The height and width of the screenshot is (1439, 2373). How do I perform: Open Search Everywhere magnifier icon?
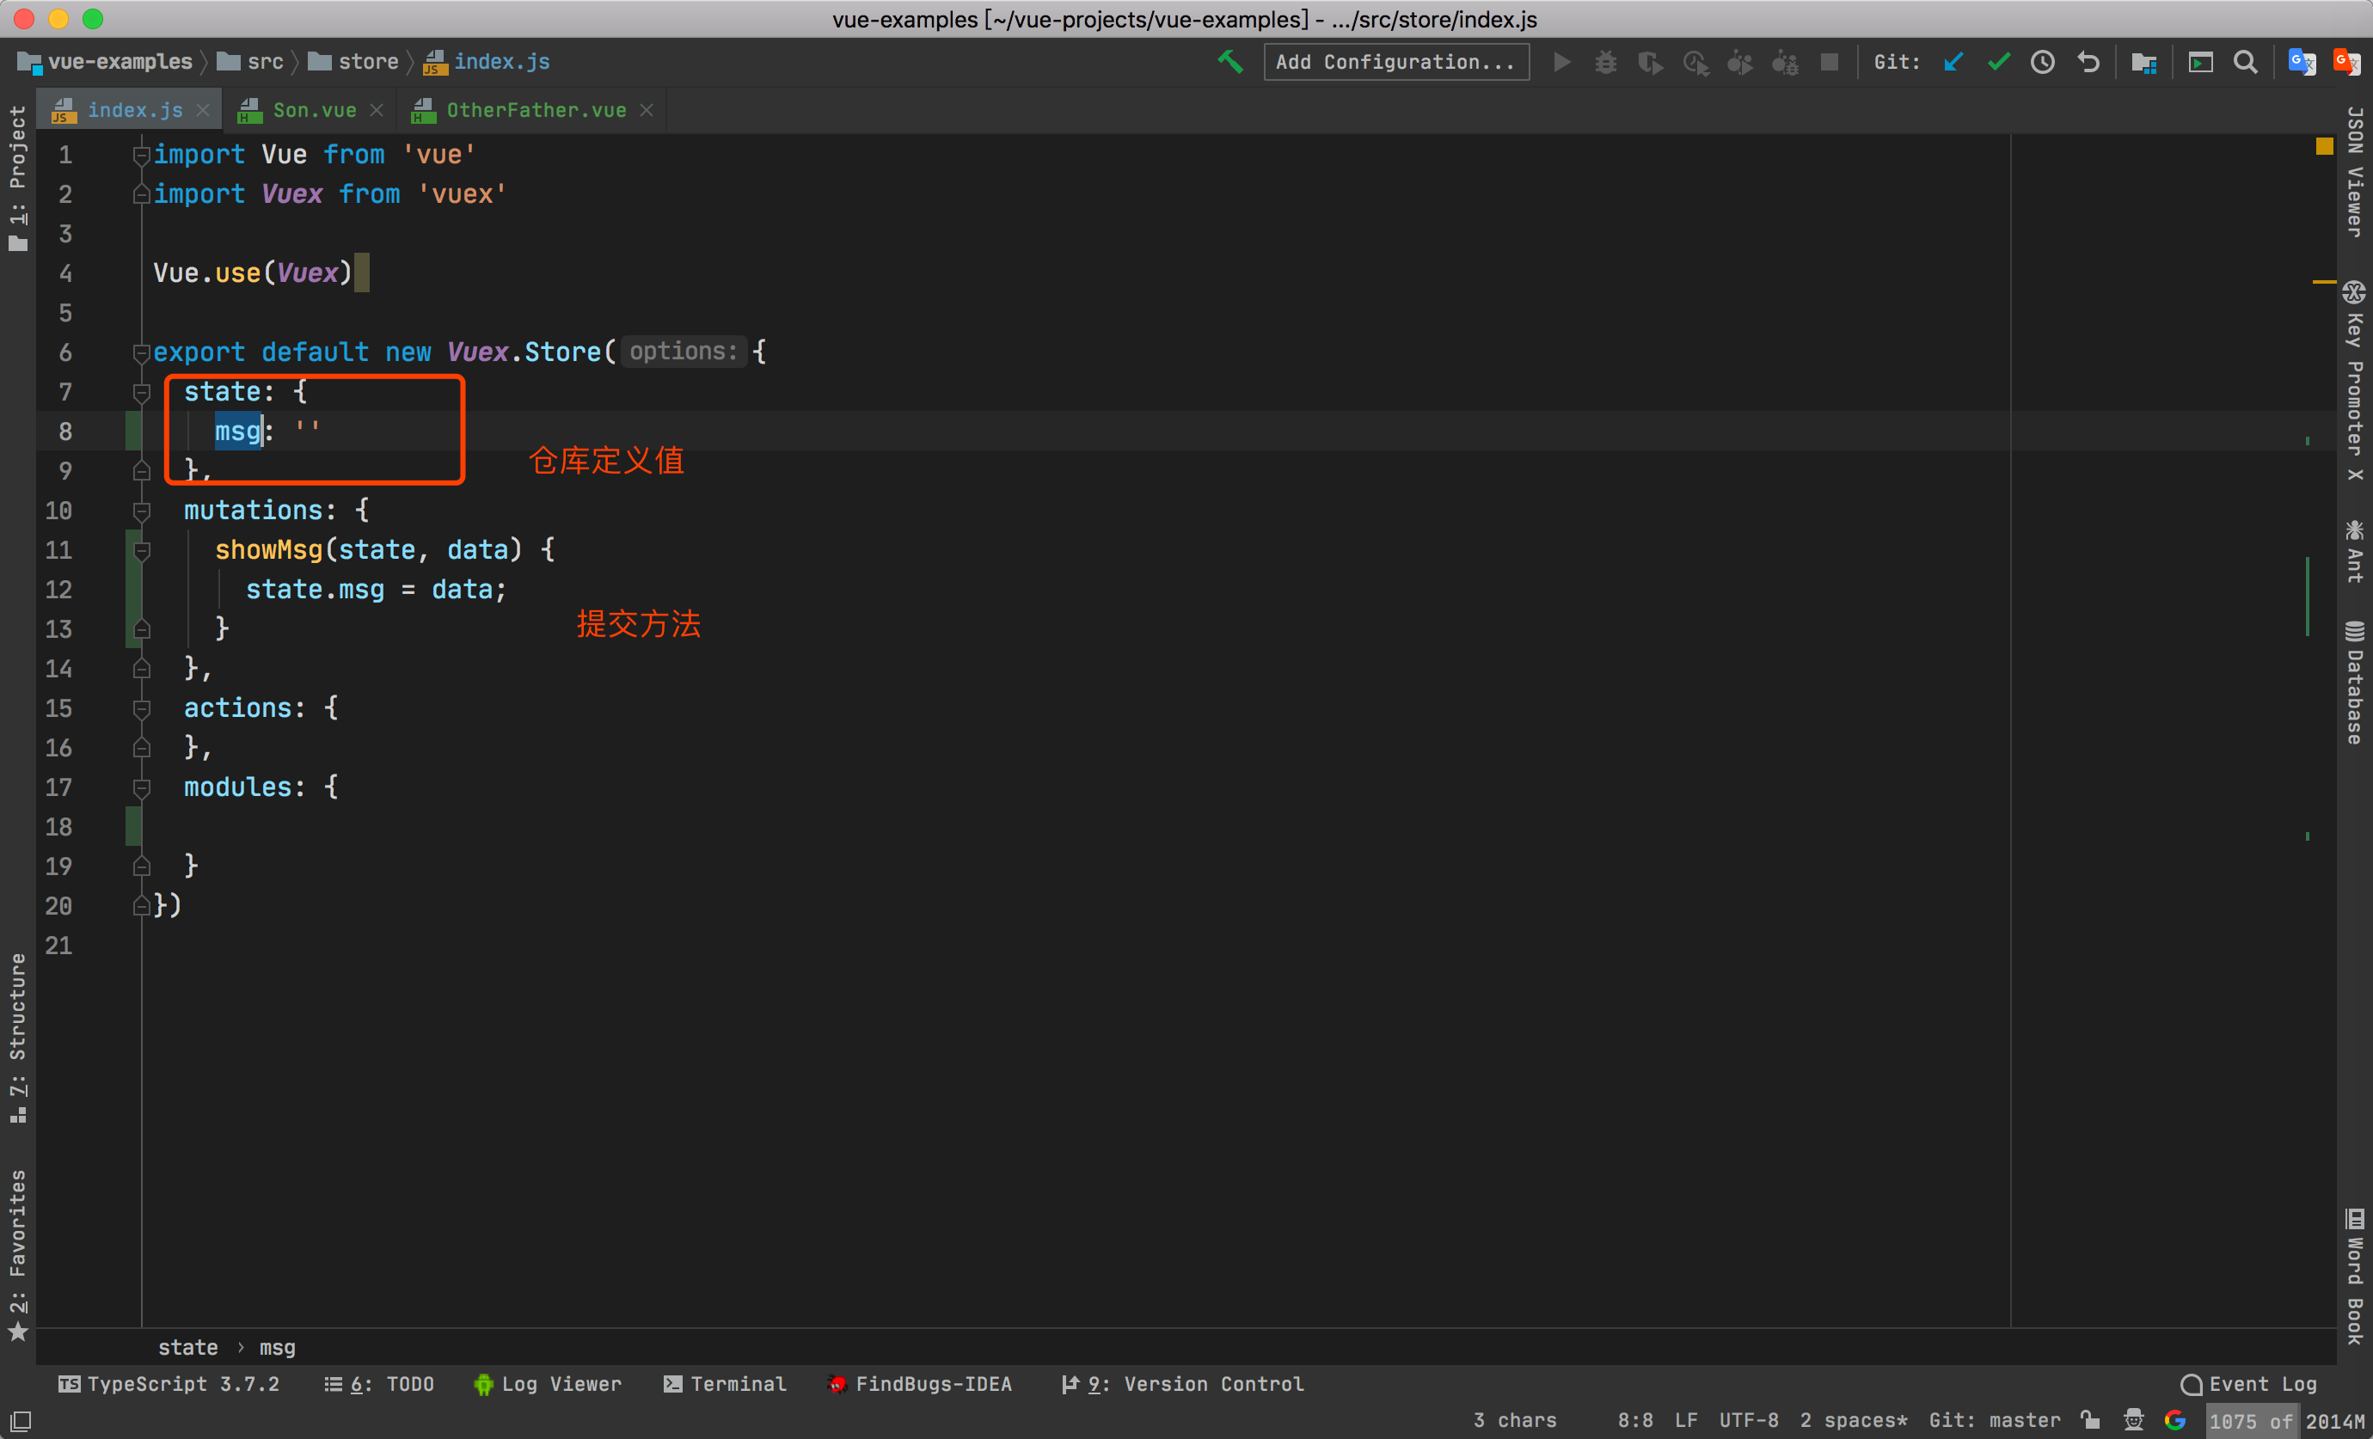point(2245,63)
